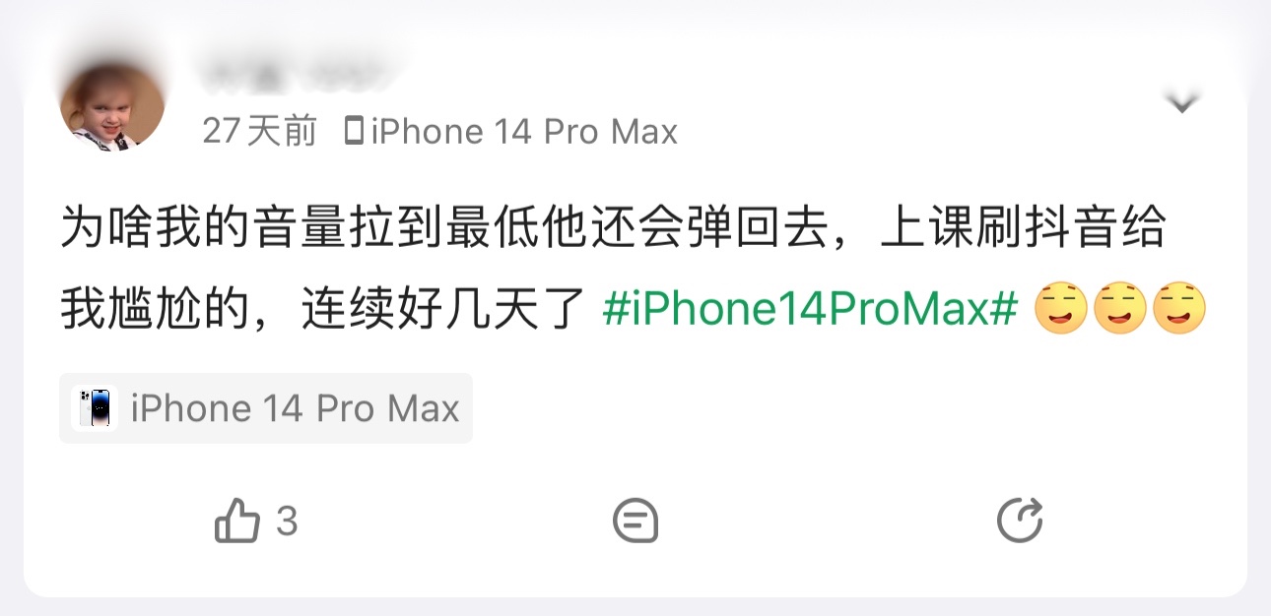Tap the iPhone product thumbnail in chip
The height and width of the screenshot is (616, 1271).
coord(95,408)
